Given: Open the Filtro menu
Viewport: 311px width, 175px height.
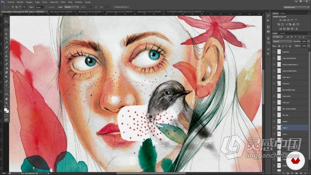Looking at the screenshot, I should tap(63, 2).
